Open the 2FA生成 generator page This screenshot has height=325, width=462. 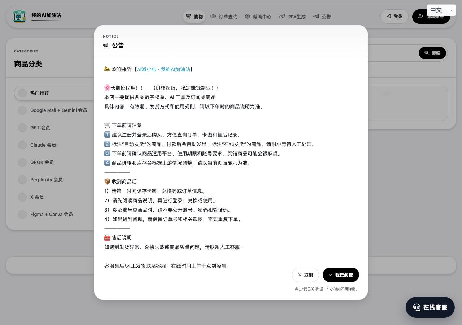292,17
